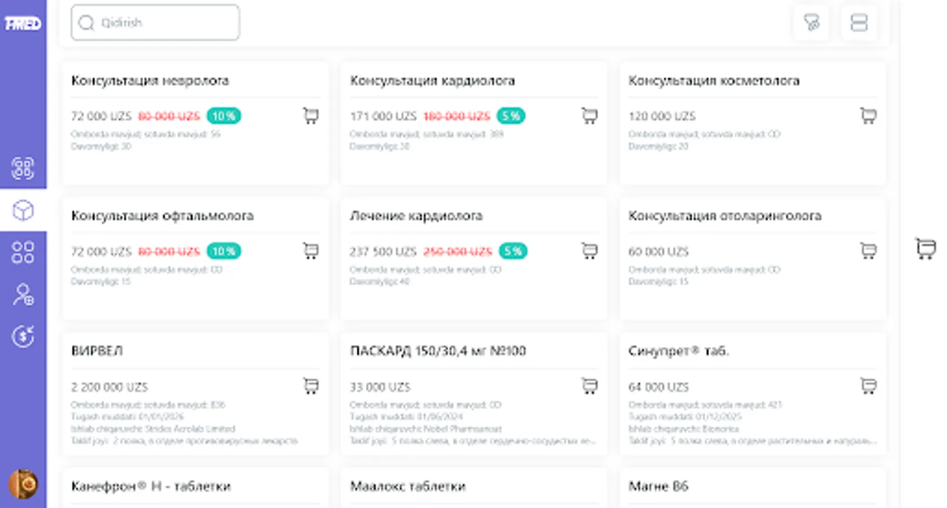Add Синупрет таб. to cart

pos(868,386)
